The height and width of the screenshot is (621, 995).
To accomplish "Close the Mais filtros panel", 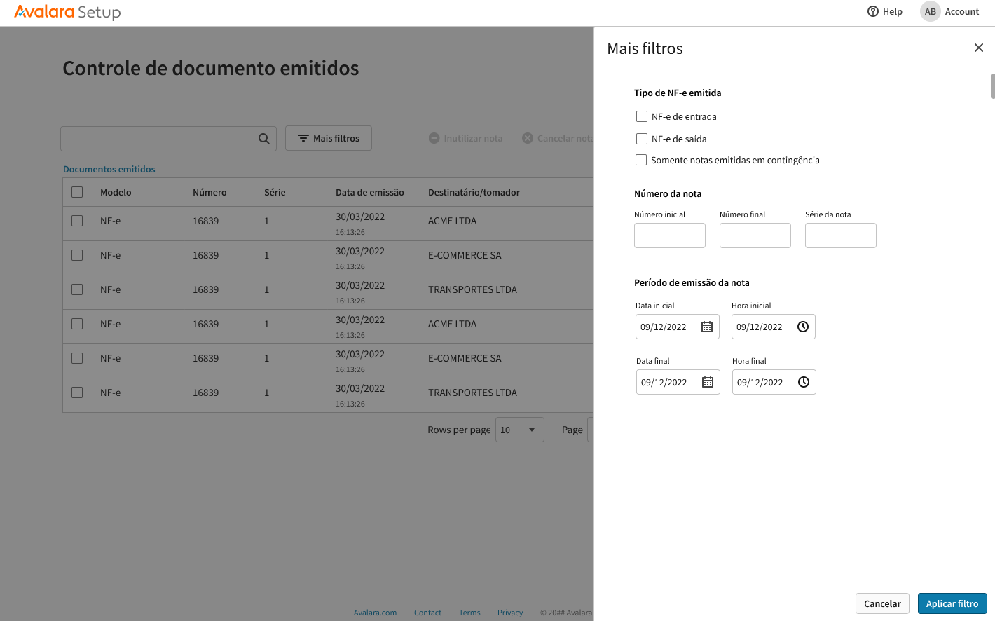I will (978, 48).
